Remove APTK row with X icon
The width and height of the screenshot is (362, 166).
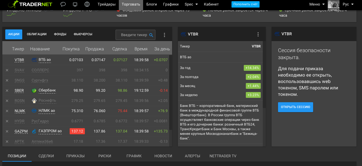(x=7, y=142)
